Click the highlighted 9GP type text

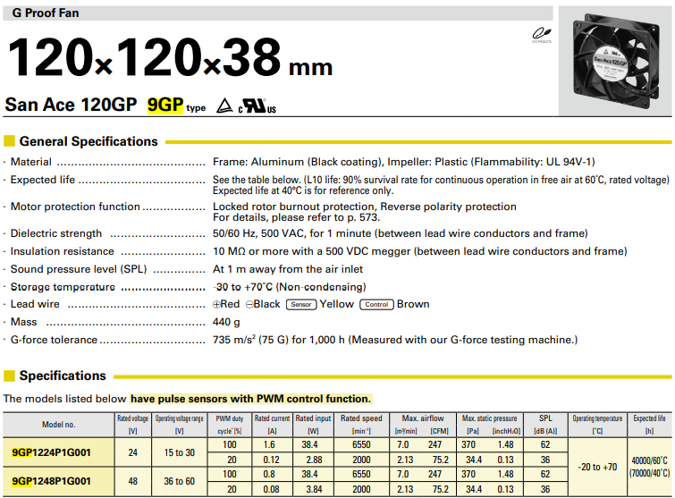pos(165,106)
